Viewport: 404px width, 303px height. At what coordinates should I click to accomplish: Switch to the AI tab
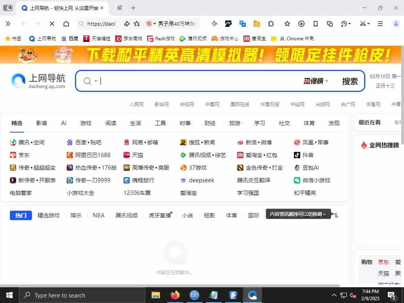(64, 123)
